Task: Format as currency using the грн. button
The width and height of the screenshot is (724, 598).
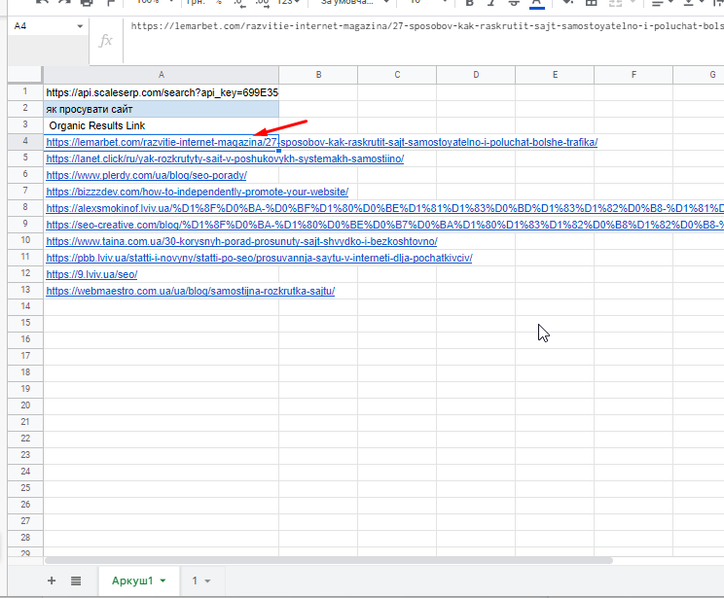Action: [x=195, y=3]
